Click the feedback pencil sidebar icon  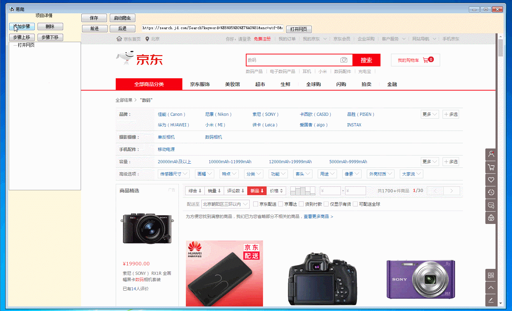[491, 300]
